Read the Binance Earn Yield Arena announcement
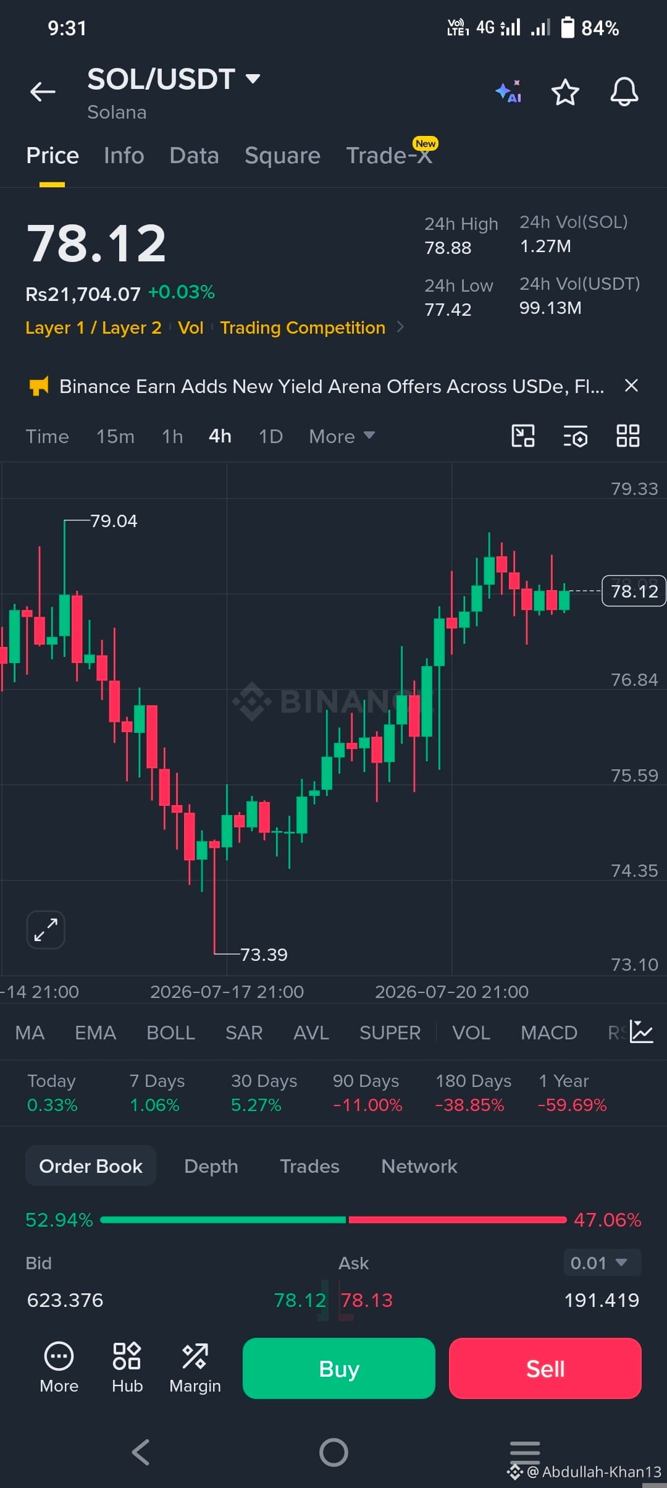Screen dimensions: 667x1488 332,386
